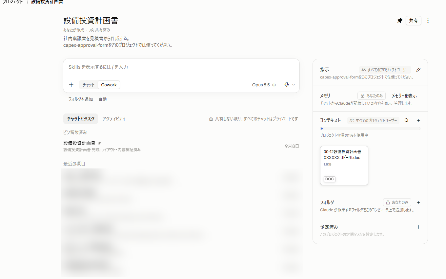This screenshot has width=446, height=279.
Task: Click the project capacity usage bar
Action: point(370,129)
